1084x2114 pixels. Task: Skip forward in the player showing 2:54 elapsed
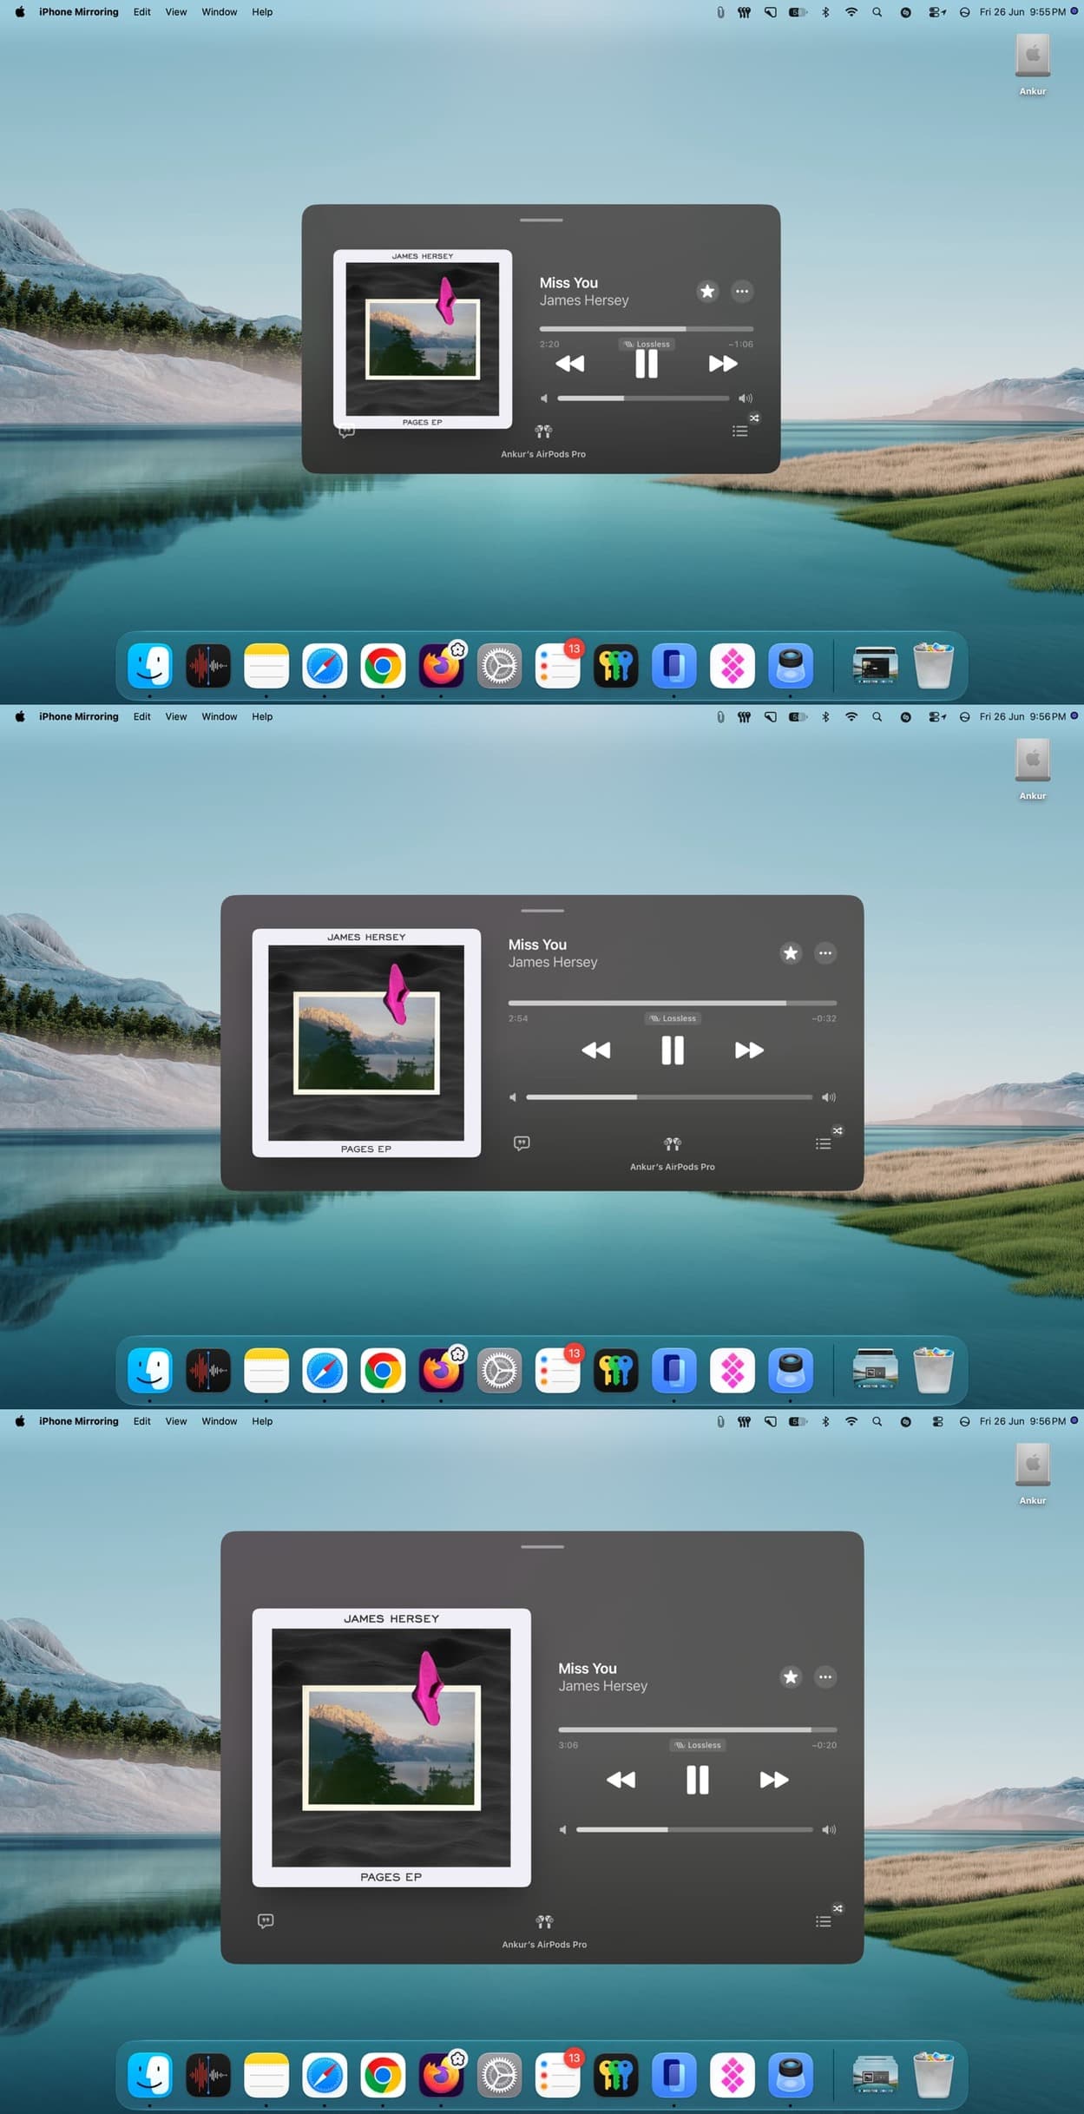point(749,1050)
